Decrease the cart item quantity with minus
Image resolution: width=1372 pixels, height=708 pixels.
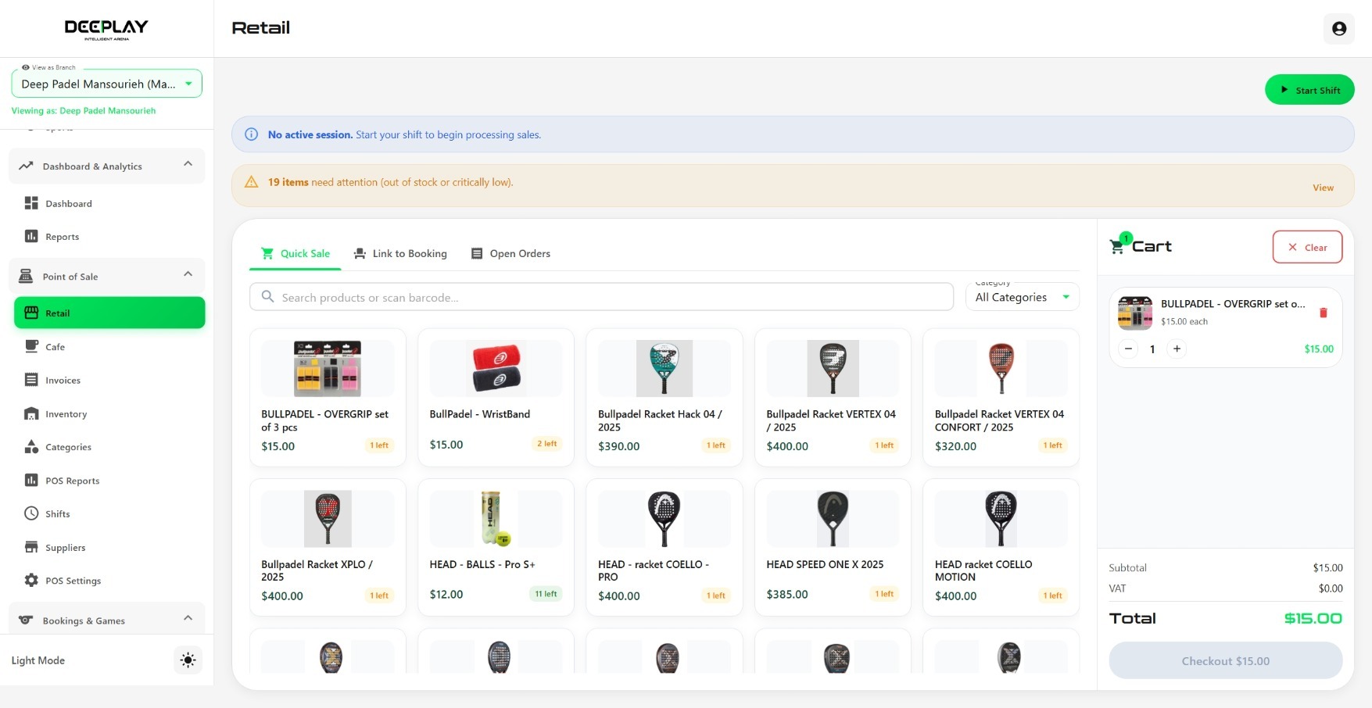(1128, 349)
